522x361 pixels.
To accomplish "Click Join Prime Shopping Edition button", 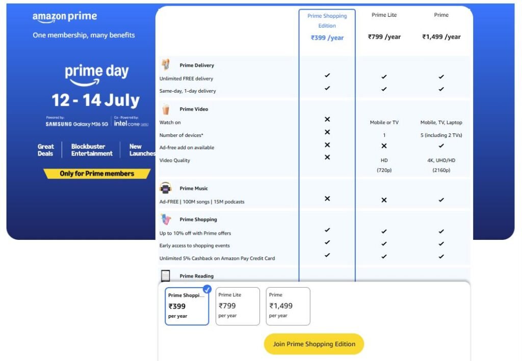I will [314, 344].
